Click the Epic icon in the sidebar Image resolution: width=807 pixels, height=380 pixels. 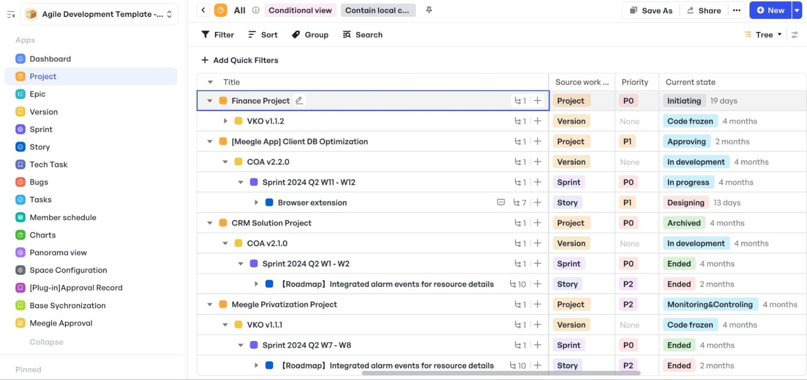pos(20,94)
